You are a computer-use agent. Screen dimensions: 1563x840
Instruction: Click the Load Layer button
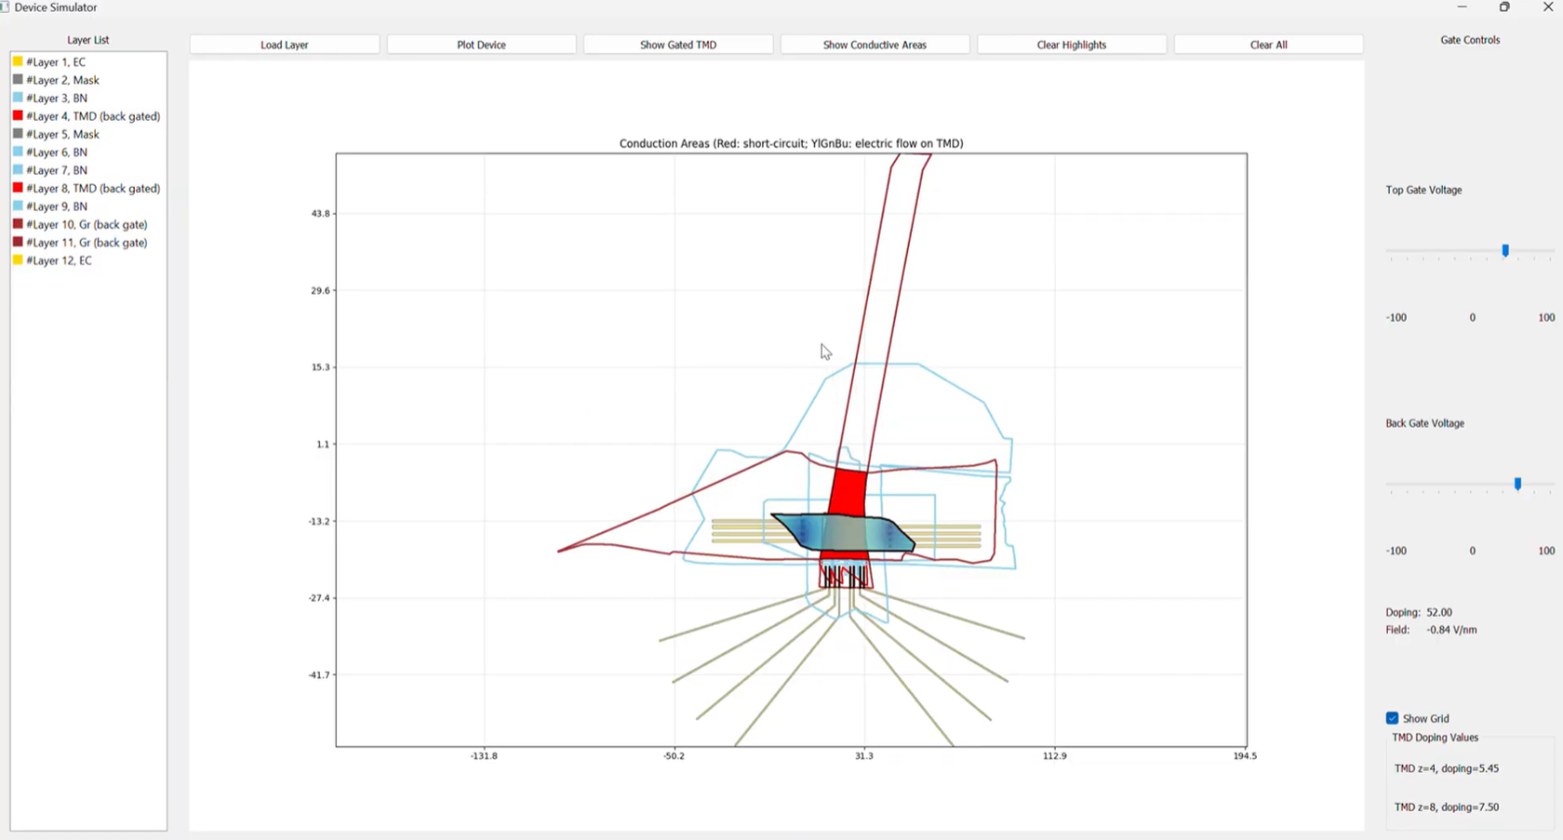tap(285, 45)
